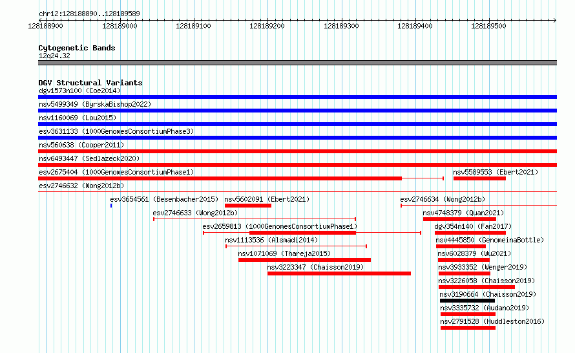575x353 pixels.
Task: Click the chr12:128188890..128189589 region label
Action: (x=89, y=14)
